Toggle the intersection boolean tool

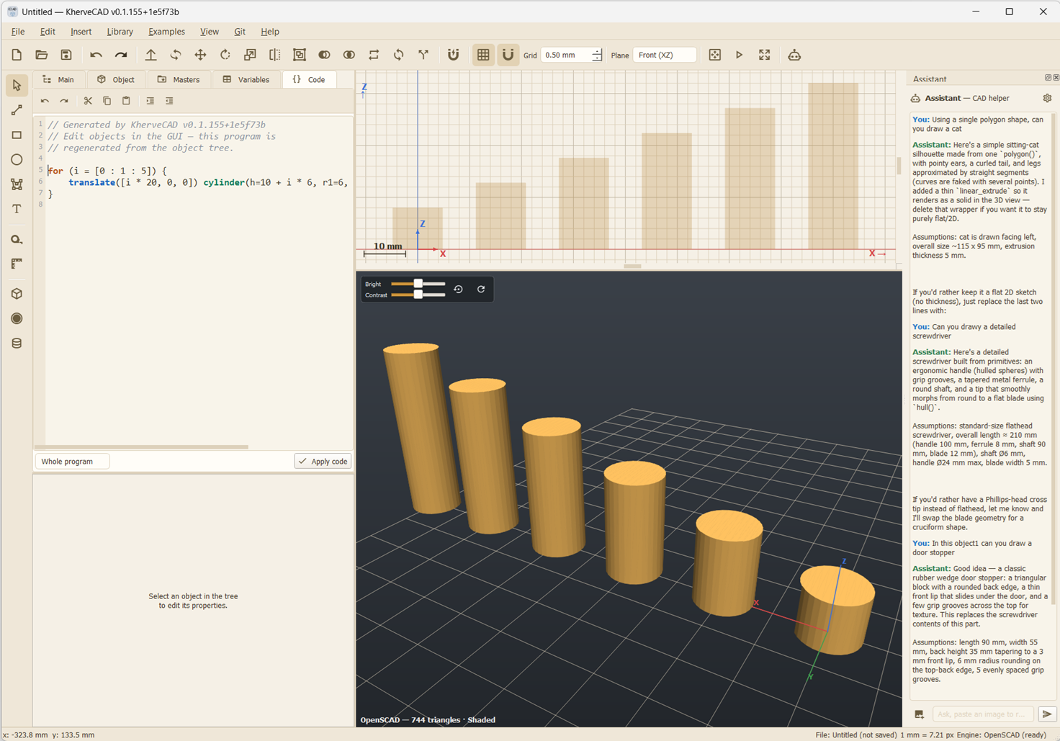[x=349, y=55]
